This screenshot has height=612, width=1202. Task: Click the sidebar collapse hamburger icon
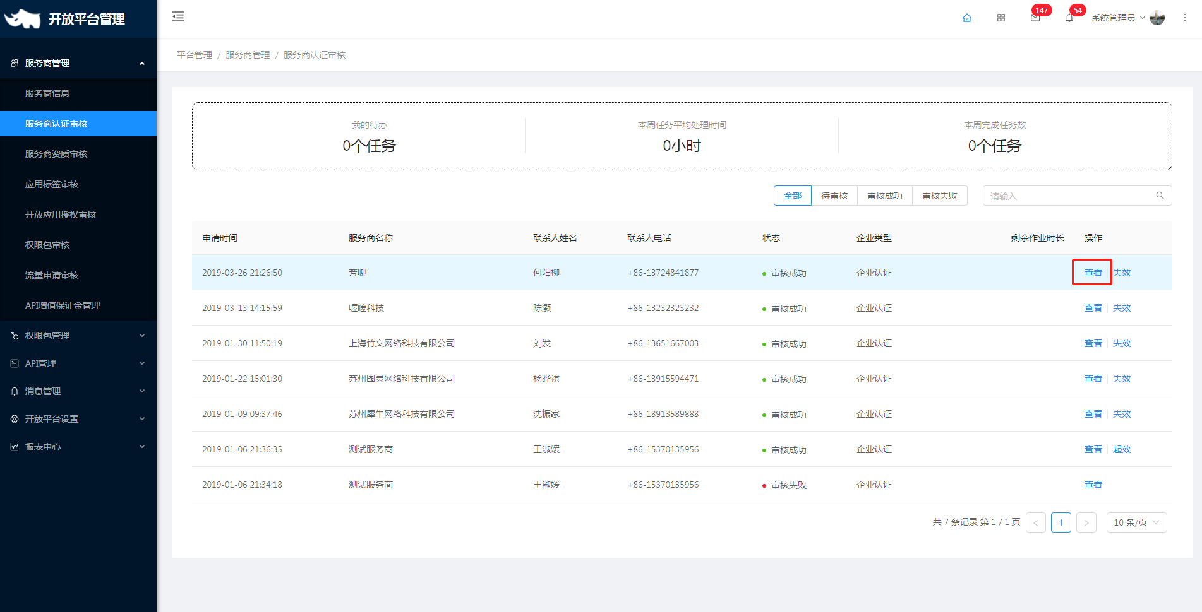pyautogui.click(x=178, y=16)
